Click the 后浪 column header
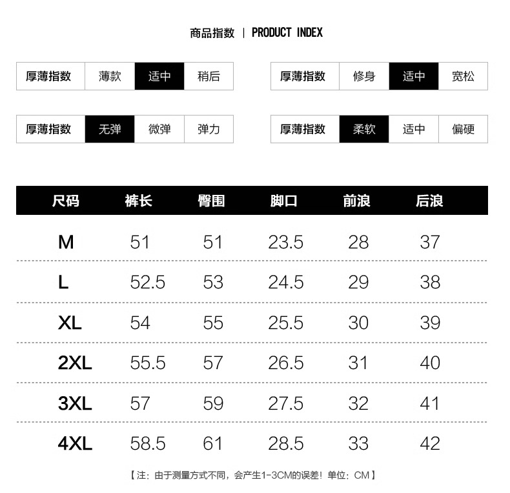Image resolution: width=510 pixels, height=493 pixels. pos(429,201)
